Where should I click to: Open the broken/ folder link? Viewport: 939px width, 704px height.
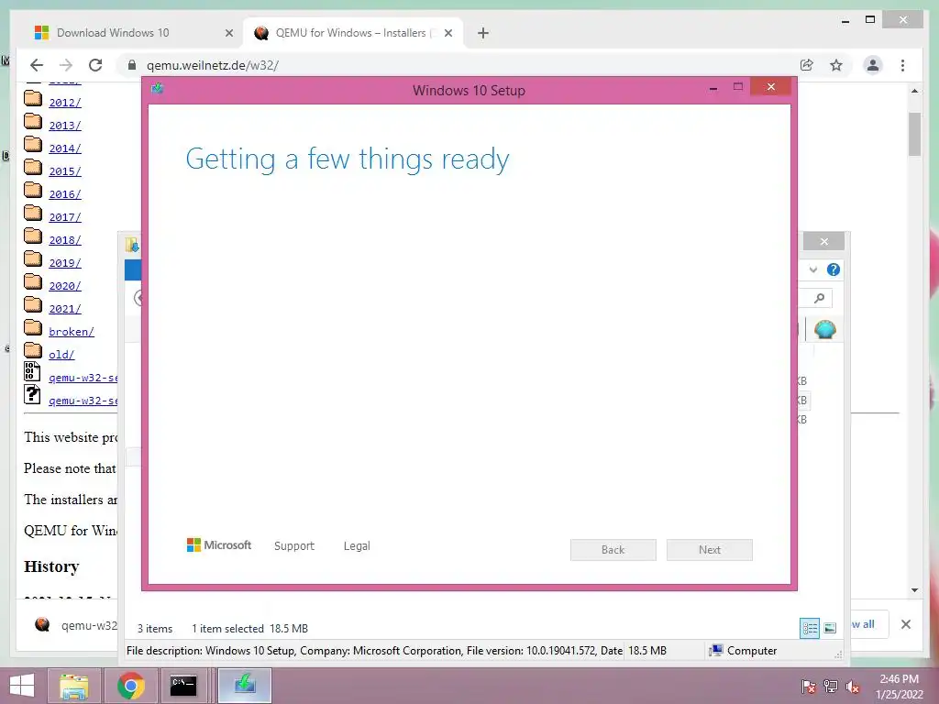(x=72, y=332)
